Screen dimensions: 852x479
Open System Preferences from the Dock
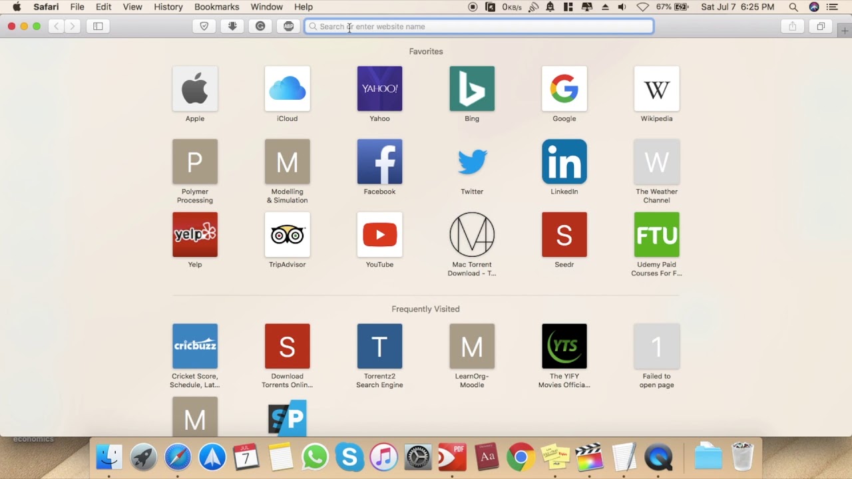coord(418,457)
